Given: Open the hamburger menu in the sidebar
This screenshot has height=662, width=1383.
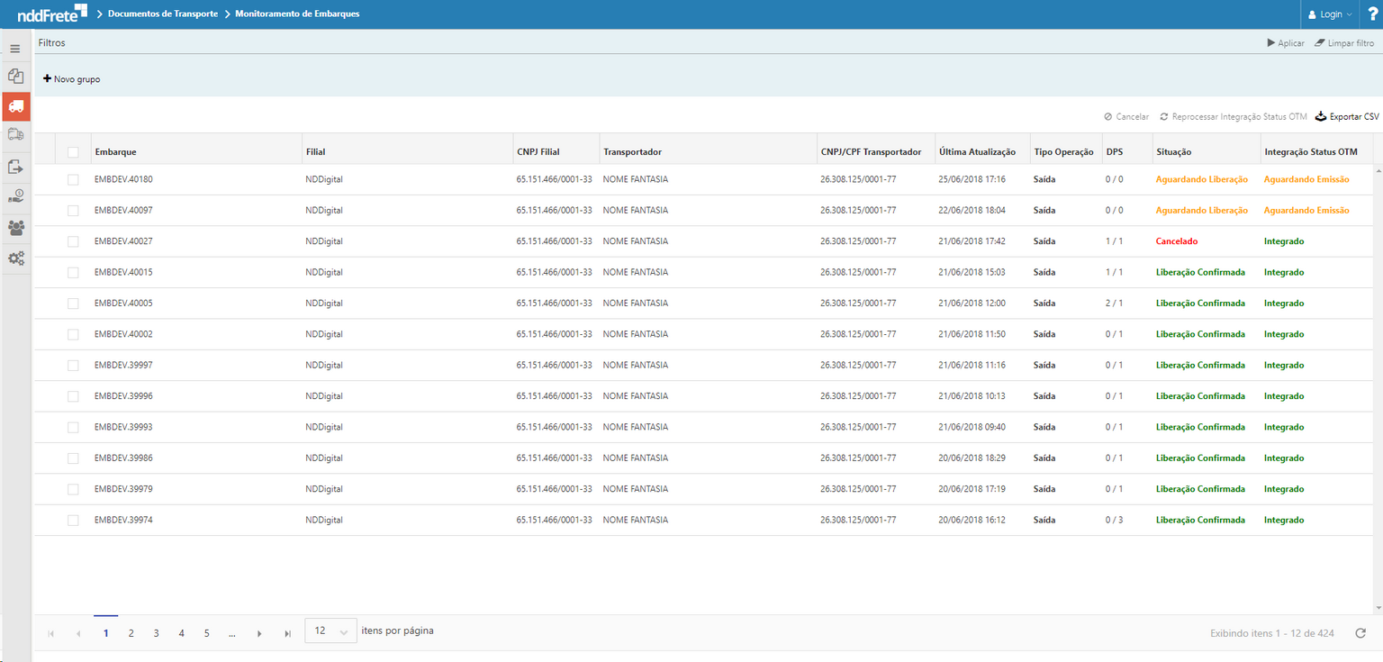Looking at the screenshot, I should pos(14,48).
